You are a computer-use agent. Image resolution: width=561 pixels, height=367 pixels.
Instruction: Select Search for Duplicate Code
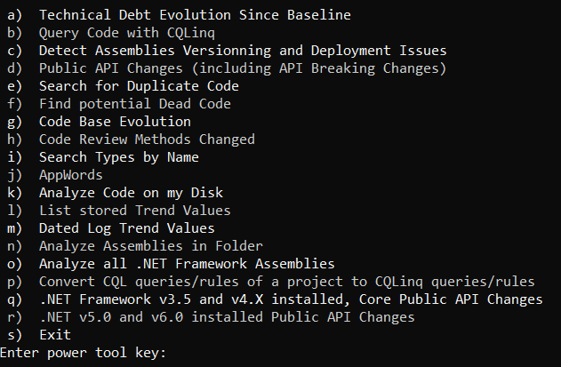[139, 85]
